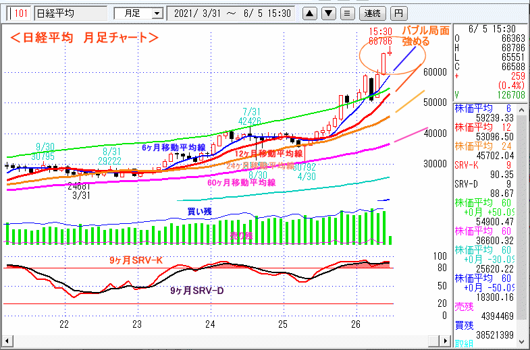Click the 3/31 low label 24681
Image resolution: width=530 pixels, height=350 pixels.
tap(80, 191)
